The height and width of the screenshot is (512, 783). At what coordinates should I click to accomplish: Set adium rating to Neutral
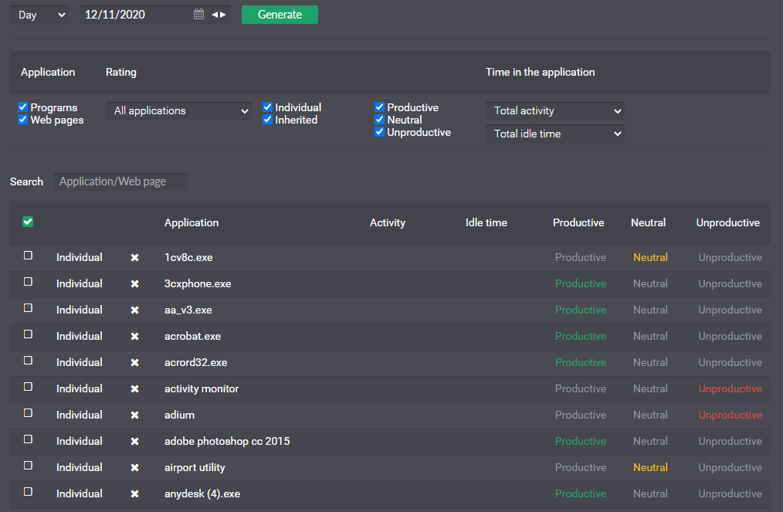(650, 415)
